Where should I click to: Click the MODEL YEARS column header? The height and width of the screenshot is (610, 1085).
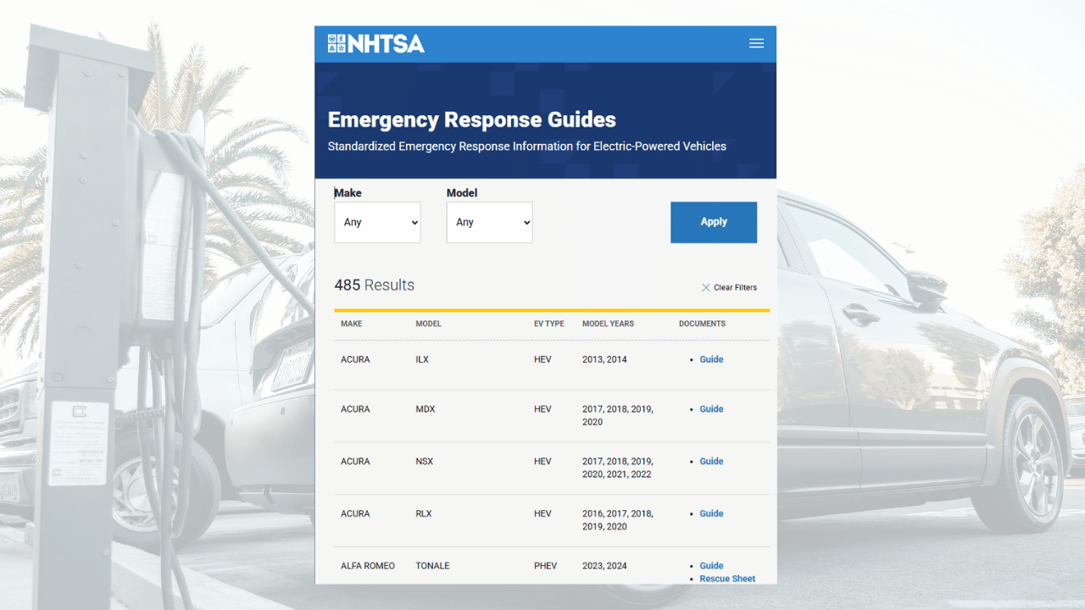click(x=608, y=324)
